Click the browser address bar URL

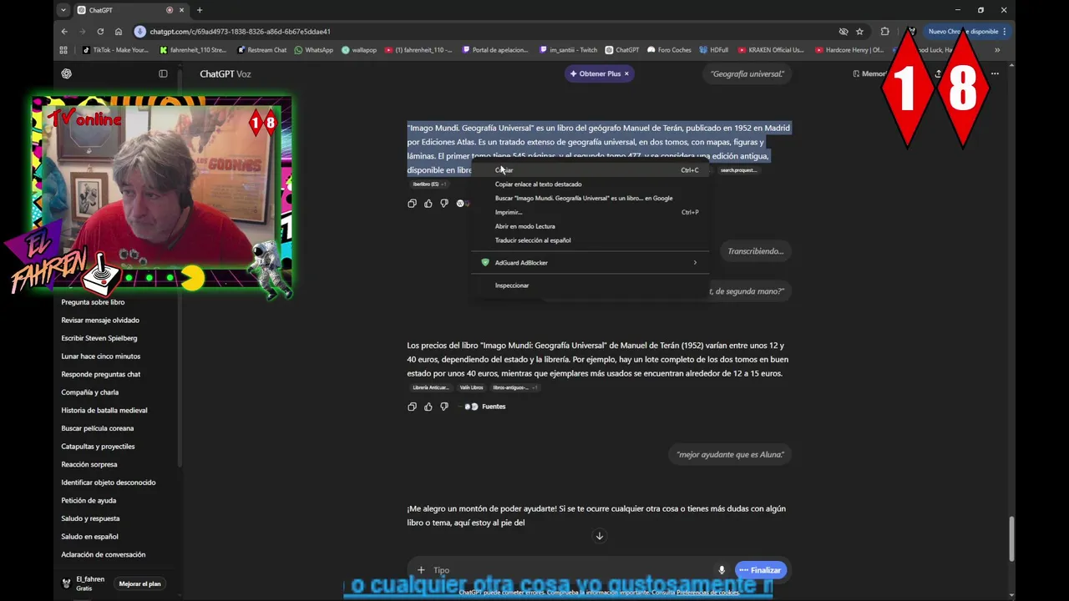(241, 32)
